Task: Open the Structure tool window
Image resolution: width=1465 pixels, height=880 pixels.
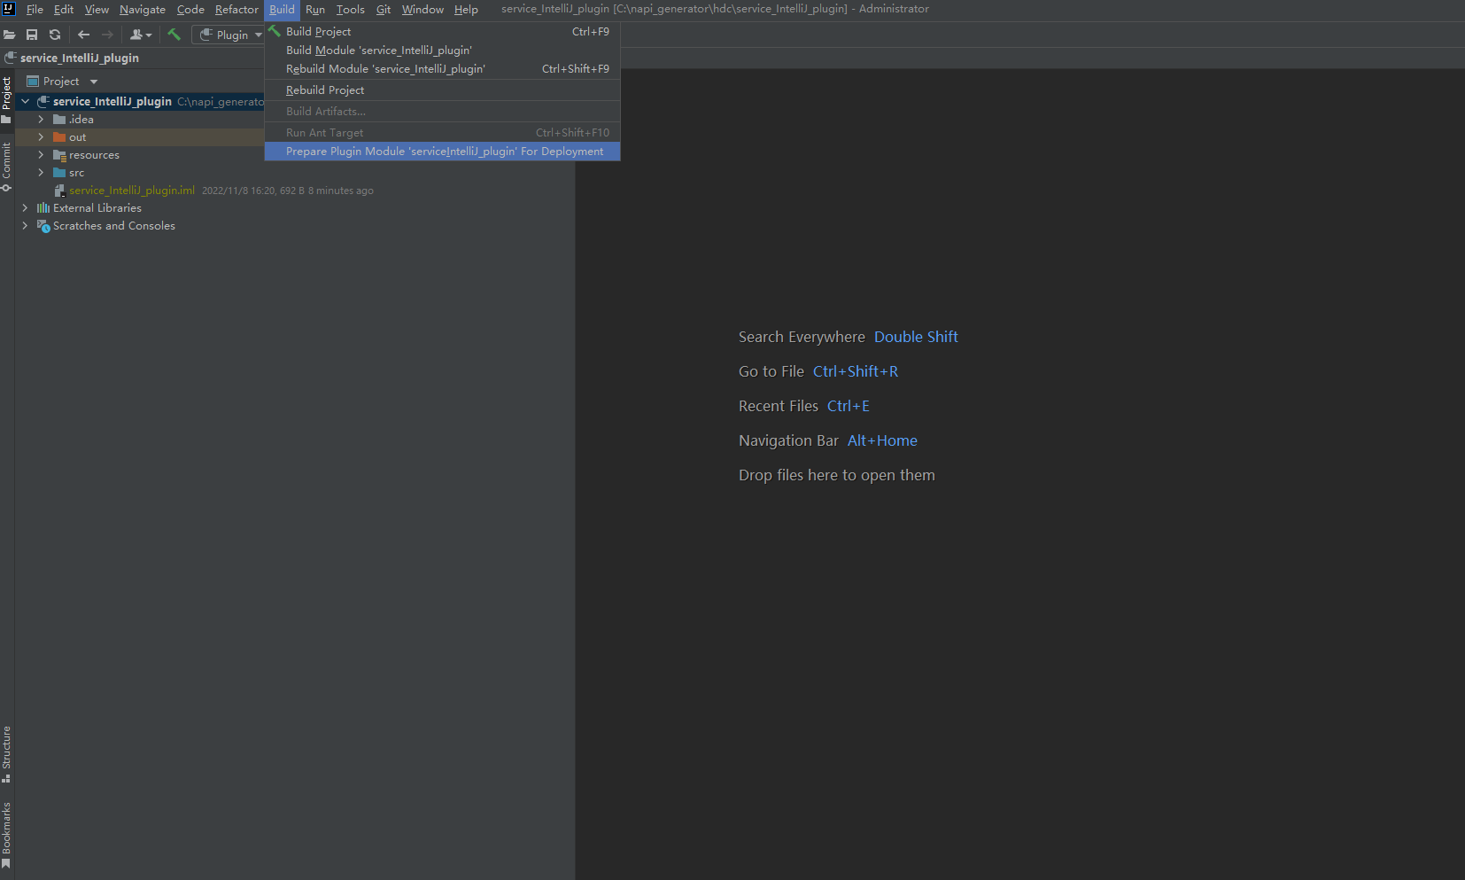Action: point(6,753)
